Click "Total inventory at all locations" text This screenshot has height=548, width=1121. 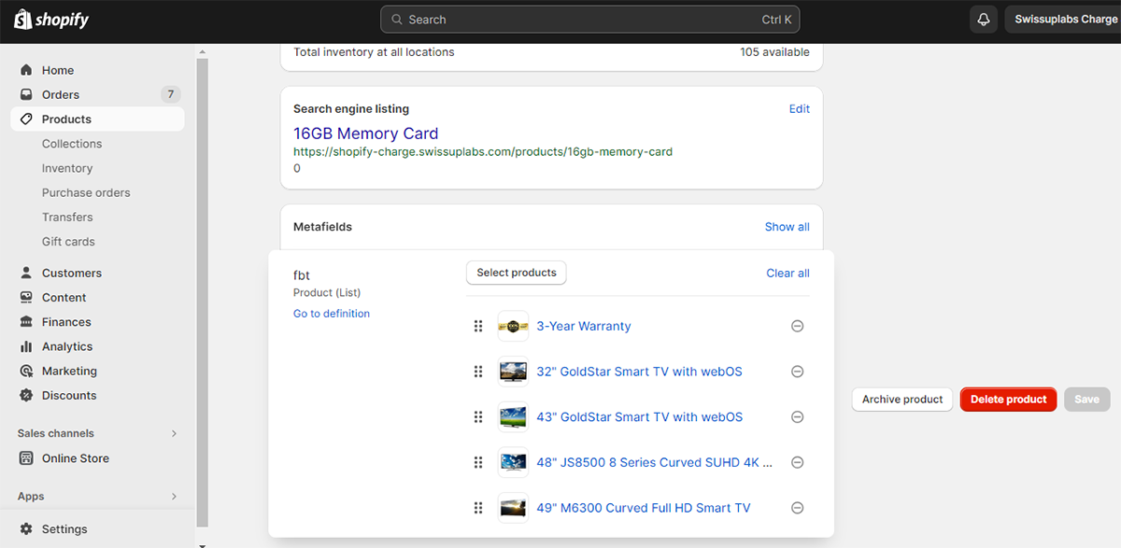click(374, 52)
